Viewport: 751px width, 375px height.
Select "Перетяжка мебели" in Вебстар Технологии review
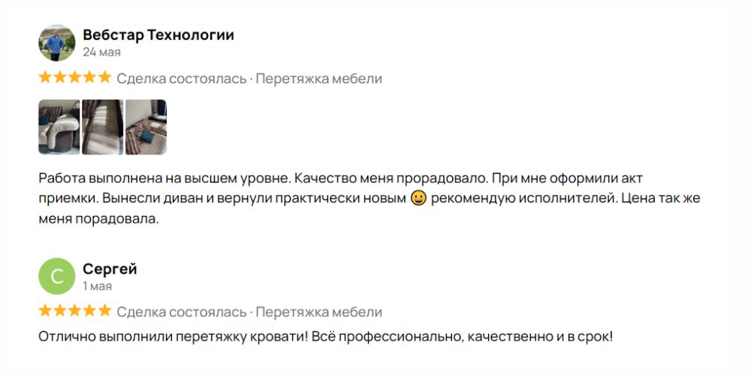[318, 79]
